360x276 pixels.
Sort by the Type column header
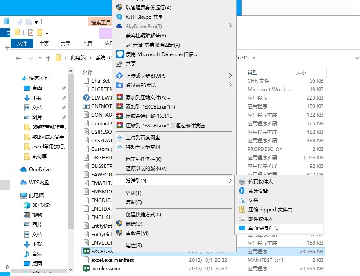[252, 73]
